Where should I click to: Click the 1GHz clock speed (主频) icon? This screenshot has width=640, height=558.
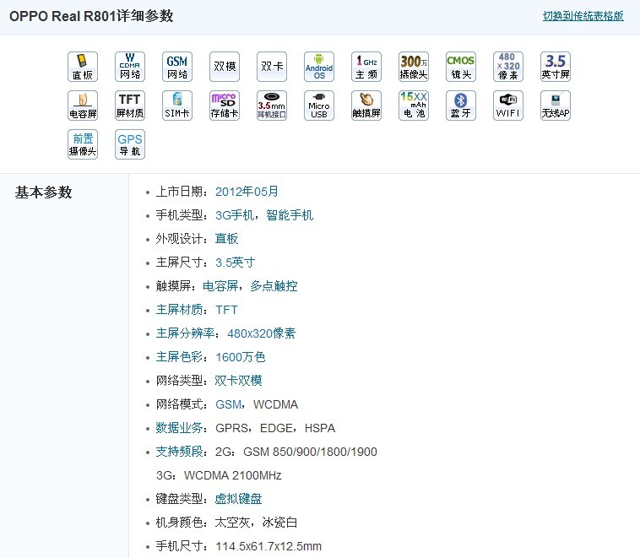pyautogui.click(x=366, y=67)
